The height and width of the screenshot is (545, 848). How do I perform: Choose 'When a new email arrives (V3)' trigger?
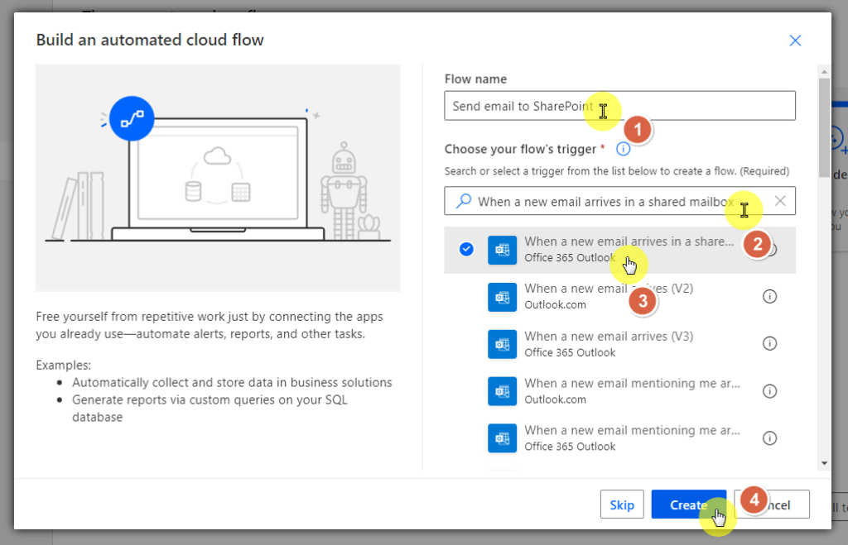pos(619,344)
